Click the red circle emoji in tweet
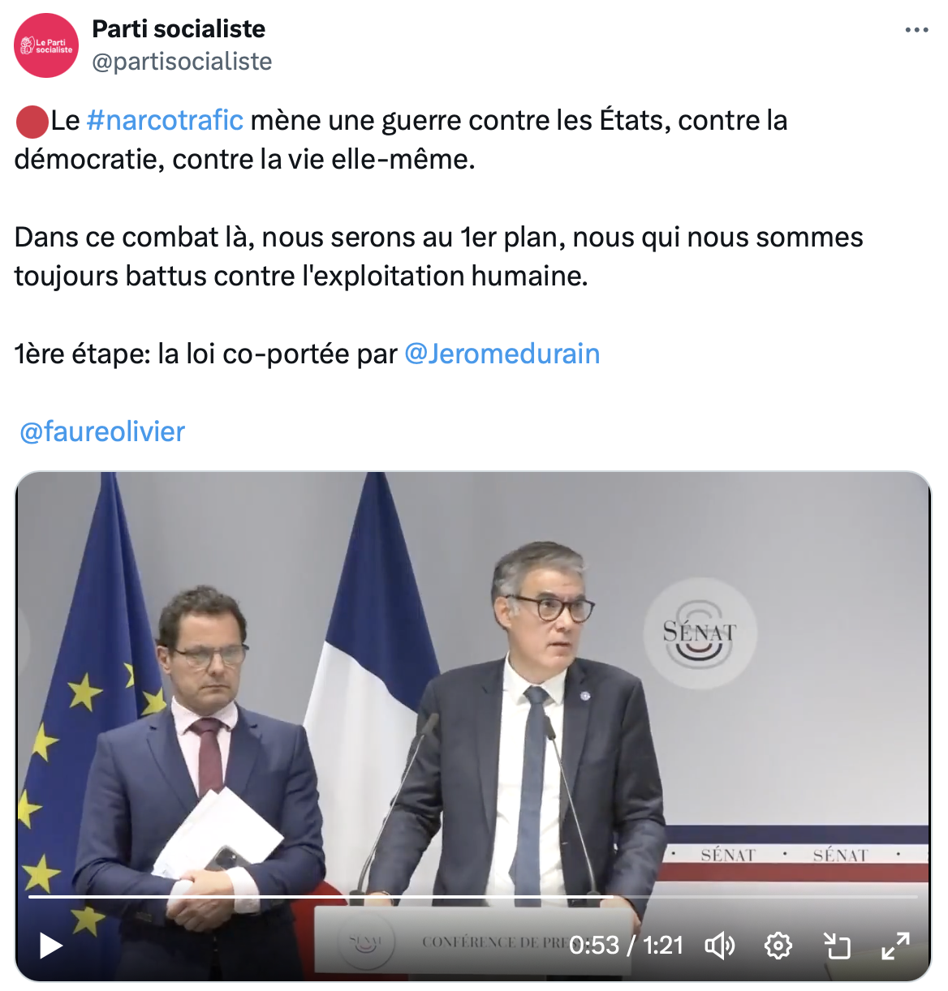This screenshot has width=948, height=991. pos(32,121)
